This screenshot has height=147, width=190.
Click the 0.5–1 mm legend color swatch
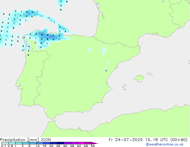[x=12, y=143]
